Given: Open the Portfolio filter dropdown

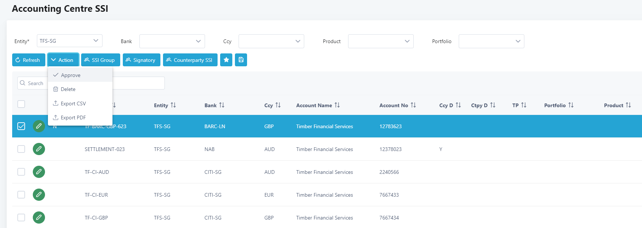Looking at the screenshot, I should (x=491, y=41).
